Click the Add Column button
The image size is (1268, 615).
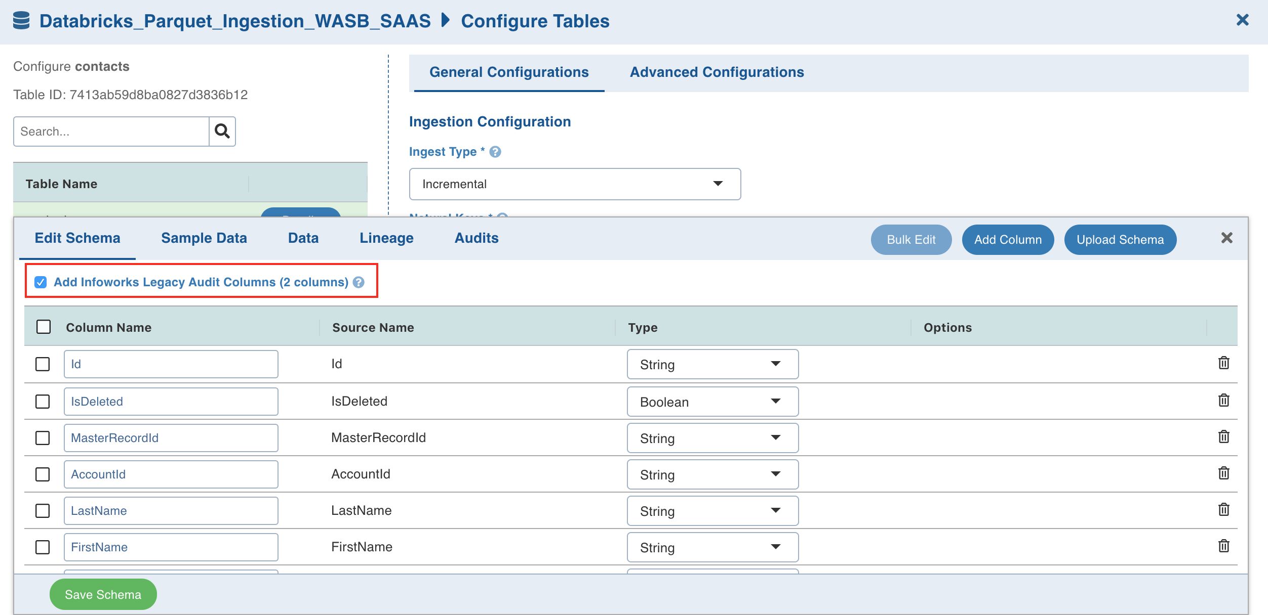tap(1008, 240)
